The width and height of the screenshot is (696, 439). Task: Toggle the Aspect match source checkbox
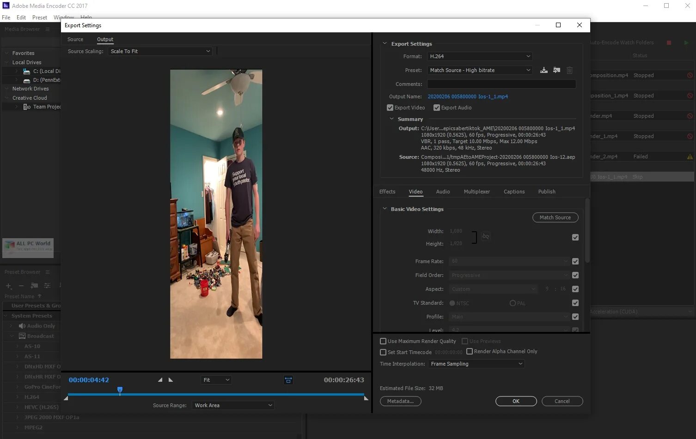[575, 289]
